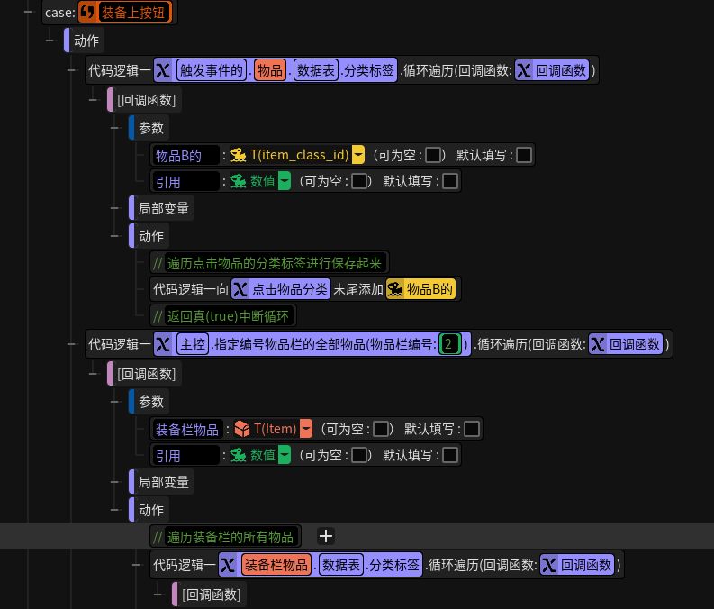Click the quote icon beside 装备上按钮 case
The image size is (714, 609).
87,12
